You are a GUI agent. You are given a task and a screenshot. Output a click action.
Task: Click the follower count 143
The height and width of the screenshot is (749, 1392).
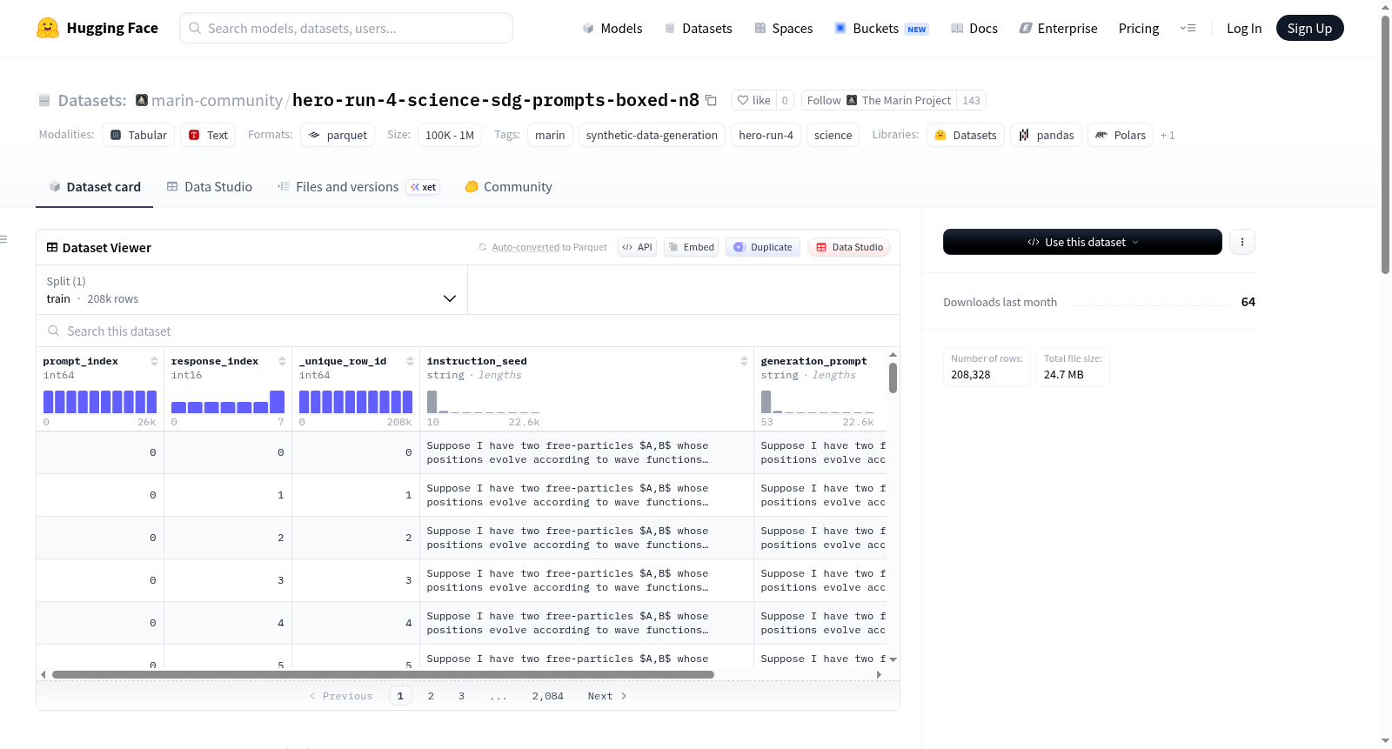coord(971,100)
